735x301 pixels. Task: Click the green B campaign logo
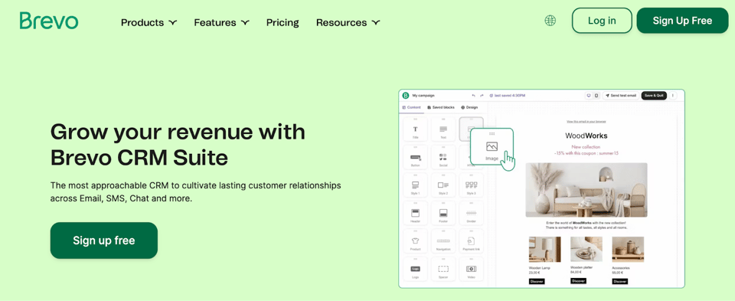(406, 95)
